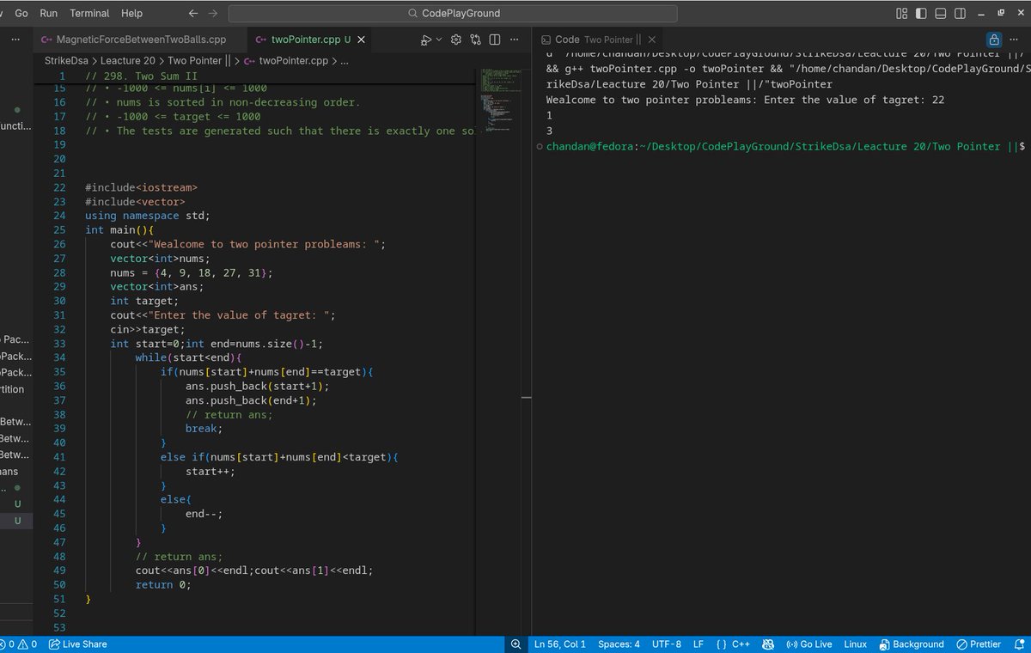Viewport: 1031px width, 653px height.
Task: Click the return 0; line
Action: 163,585
